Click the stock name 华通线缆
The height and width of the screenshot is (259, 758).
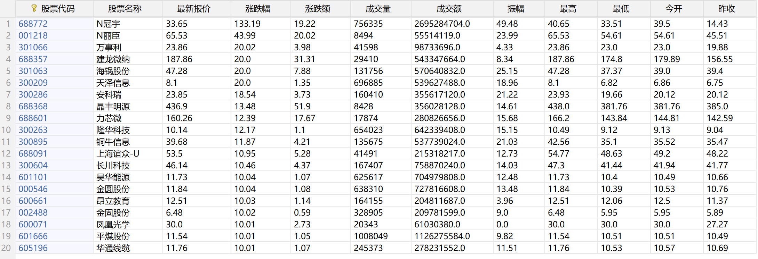coord(113,248)
